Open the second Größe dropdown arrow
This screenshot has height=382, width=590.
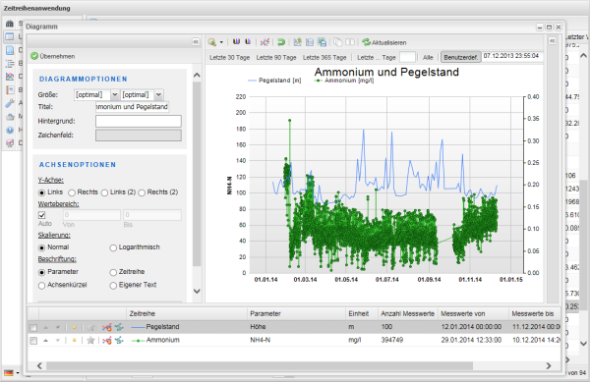[158, 94]
